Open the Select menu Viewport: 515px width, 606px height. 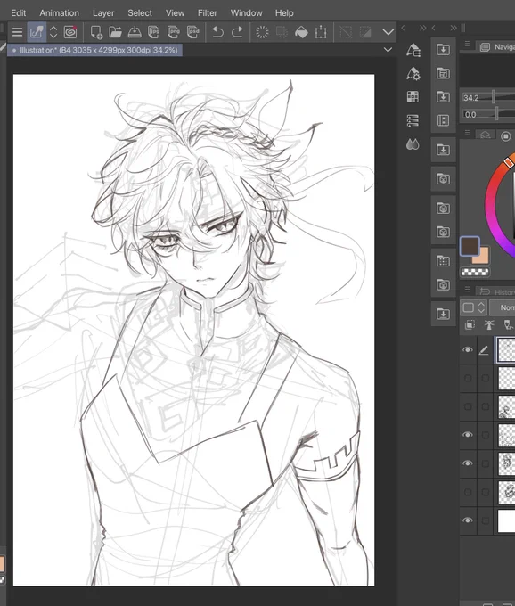(x=140, y=12)
